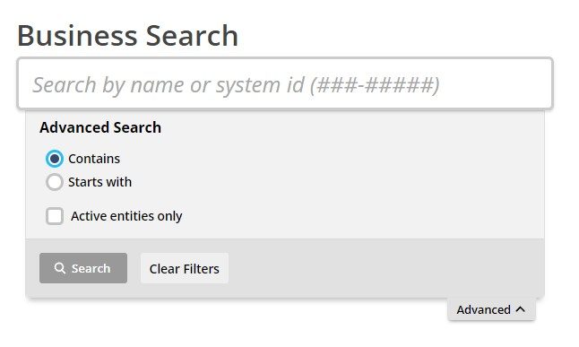
Task: Click the Advanced Search section heading
Action: [x=100, y=127]
